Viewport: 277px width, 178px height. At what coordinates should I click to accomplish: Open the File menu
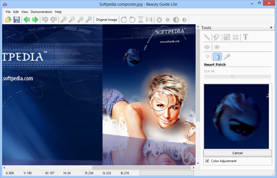coord(8,12)
